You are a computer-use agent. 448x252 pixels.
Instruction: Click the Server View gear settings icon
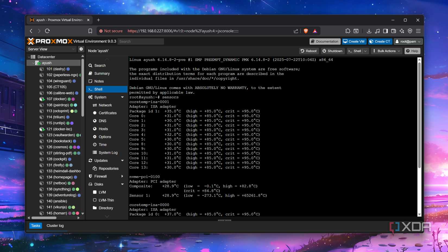click(x=81, y=49)
